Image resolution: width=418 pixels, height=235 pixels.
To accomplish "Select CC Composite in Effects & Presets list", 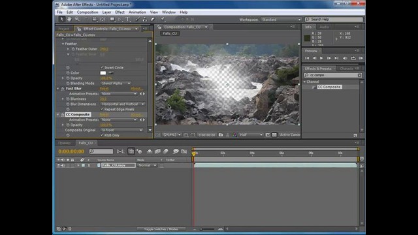I will coord(329,87).
